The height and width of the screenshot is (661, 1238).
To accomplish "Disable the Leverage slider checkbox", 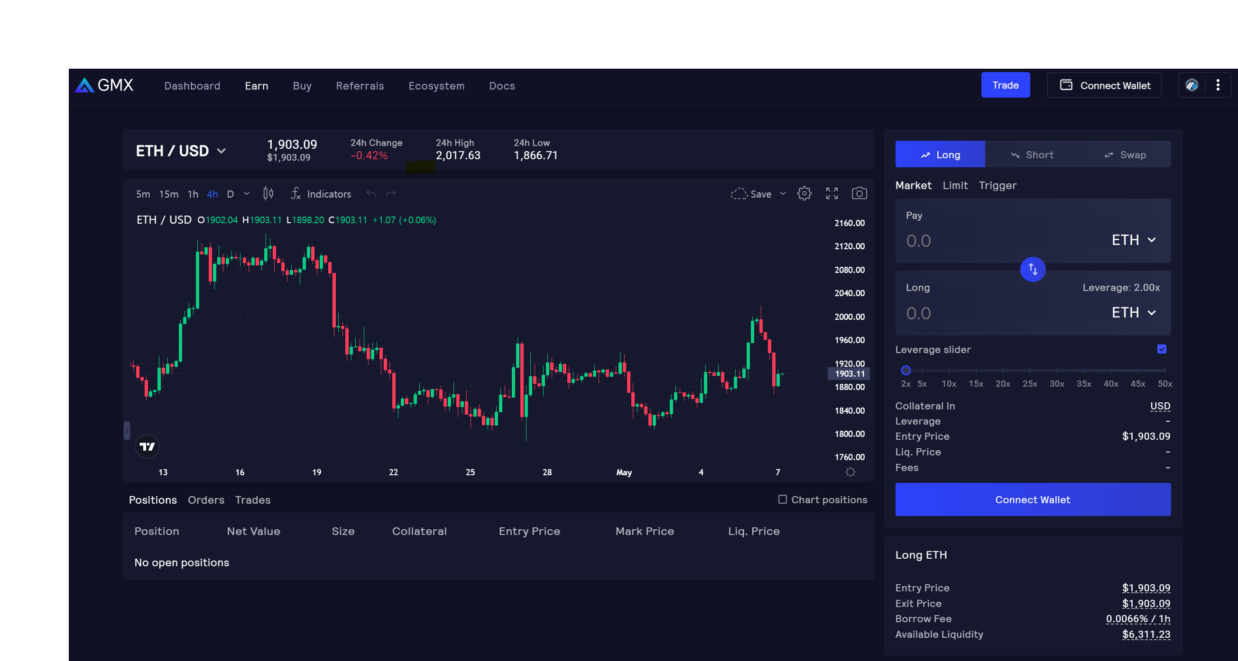I will click(x=1162, y=349).
